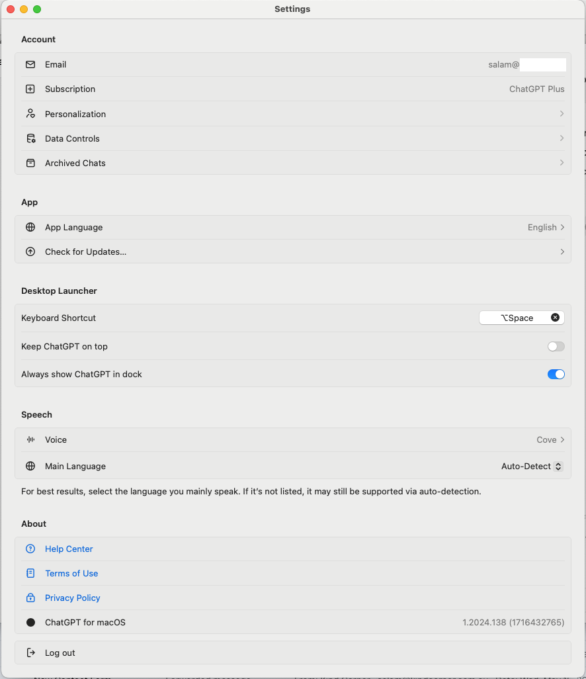Click the red close window button
Viewport: 586px width, 679px height.
[11, 9]
